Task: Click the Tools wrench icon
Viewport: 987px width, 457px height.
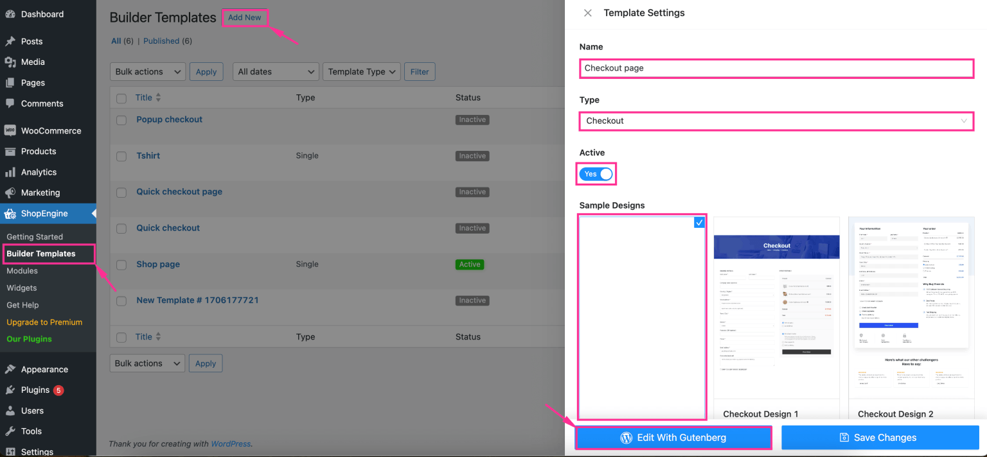Action: pos(10,431)
